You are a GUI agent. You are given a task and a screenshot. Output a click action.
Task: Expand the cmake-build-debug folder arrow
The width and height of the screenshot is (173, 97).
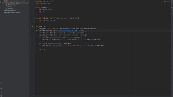(5, 3)
